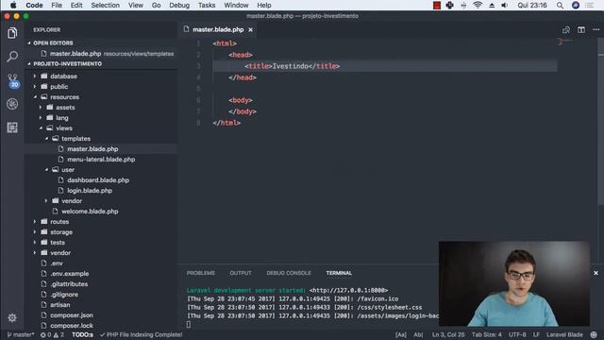The image size is (604, 340).
Task: Change the UTF-8 file encoding
Action: 517,334
